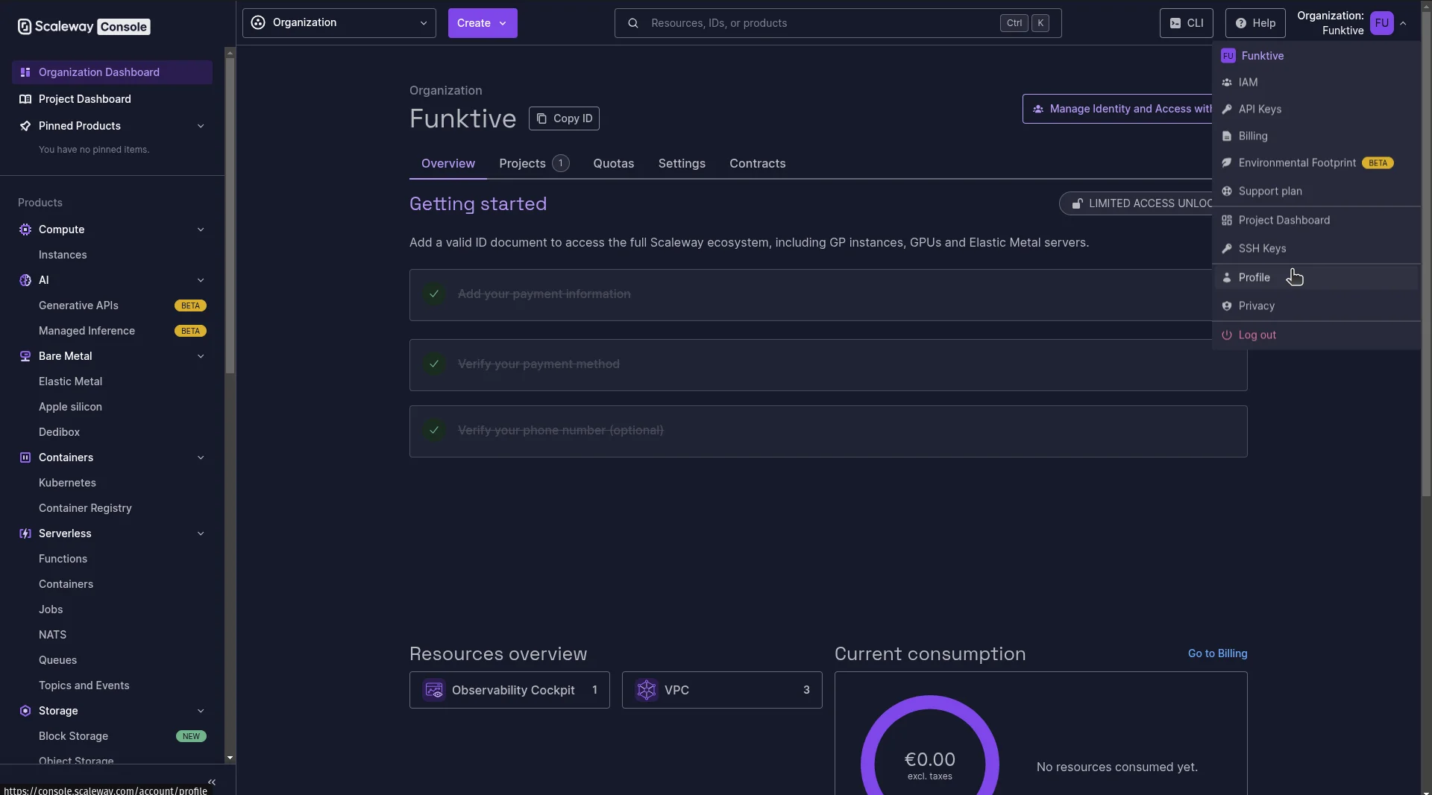Click the Environmental Footprint leaf icon
The width and height of the screenshot is (1432, 795).
(1227, 163)
